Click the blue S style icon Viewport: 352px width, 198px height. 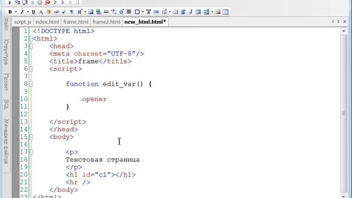[x=183, y=12]
